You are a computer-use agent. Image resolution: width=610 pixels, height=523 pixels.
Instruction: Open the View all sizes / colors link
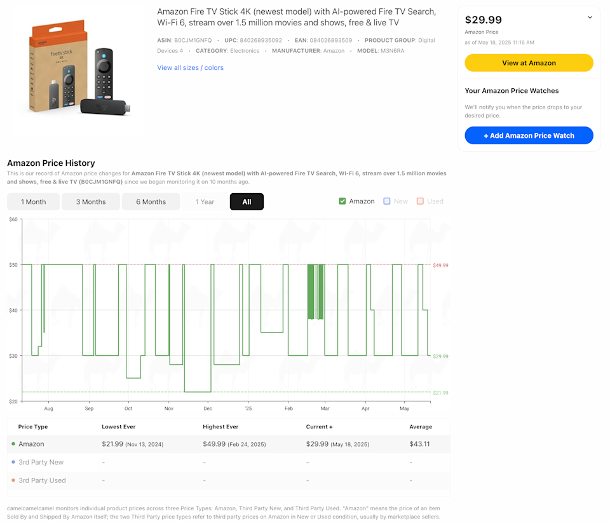pyautogui.click(x=190, y=68)
